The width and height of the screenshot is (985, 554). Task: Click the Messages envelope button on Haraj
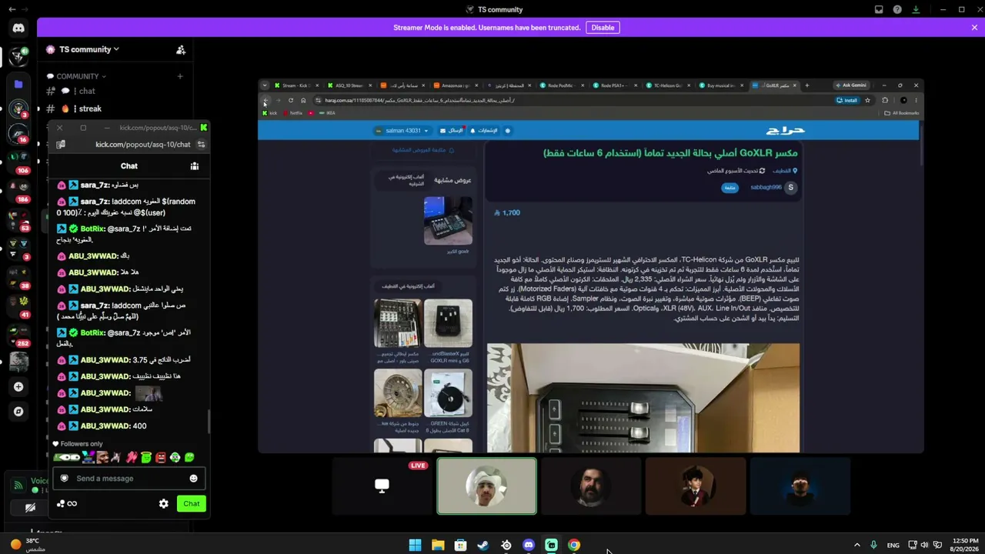pos(449,131)
